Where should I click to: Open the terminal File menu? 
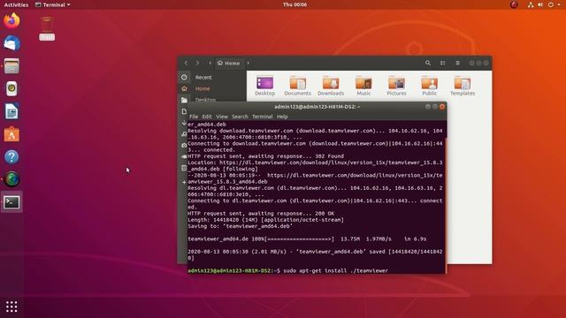click(194, 117)
